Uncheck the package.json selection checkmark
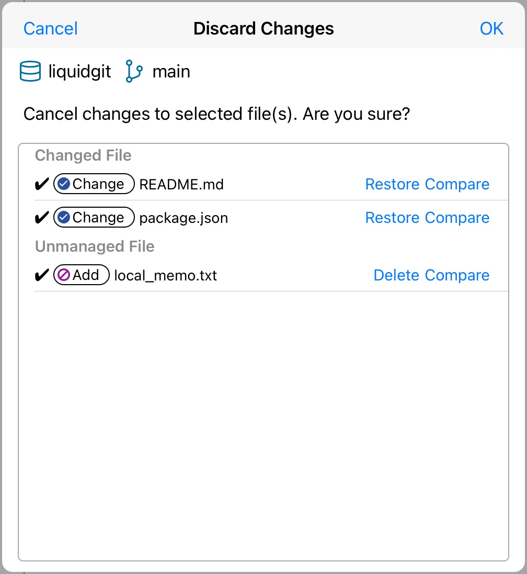 tap(41, 218)
